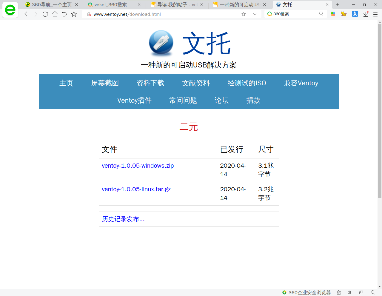382x296 pixels.
Task: Open the 常问问题 menu item
Action: coord(183,100)
